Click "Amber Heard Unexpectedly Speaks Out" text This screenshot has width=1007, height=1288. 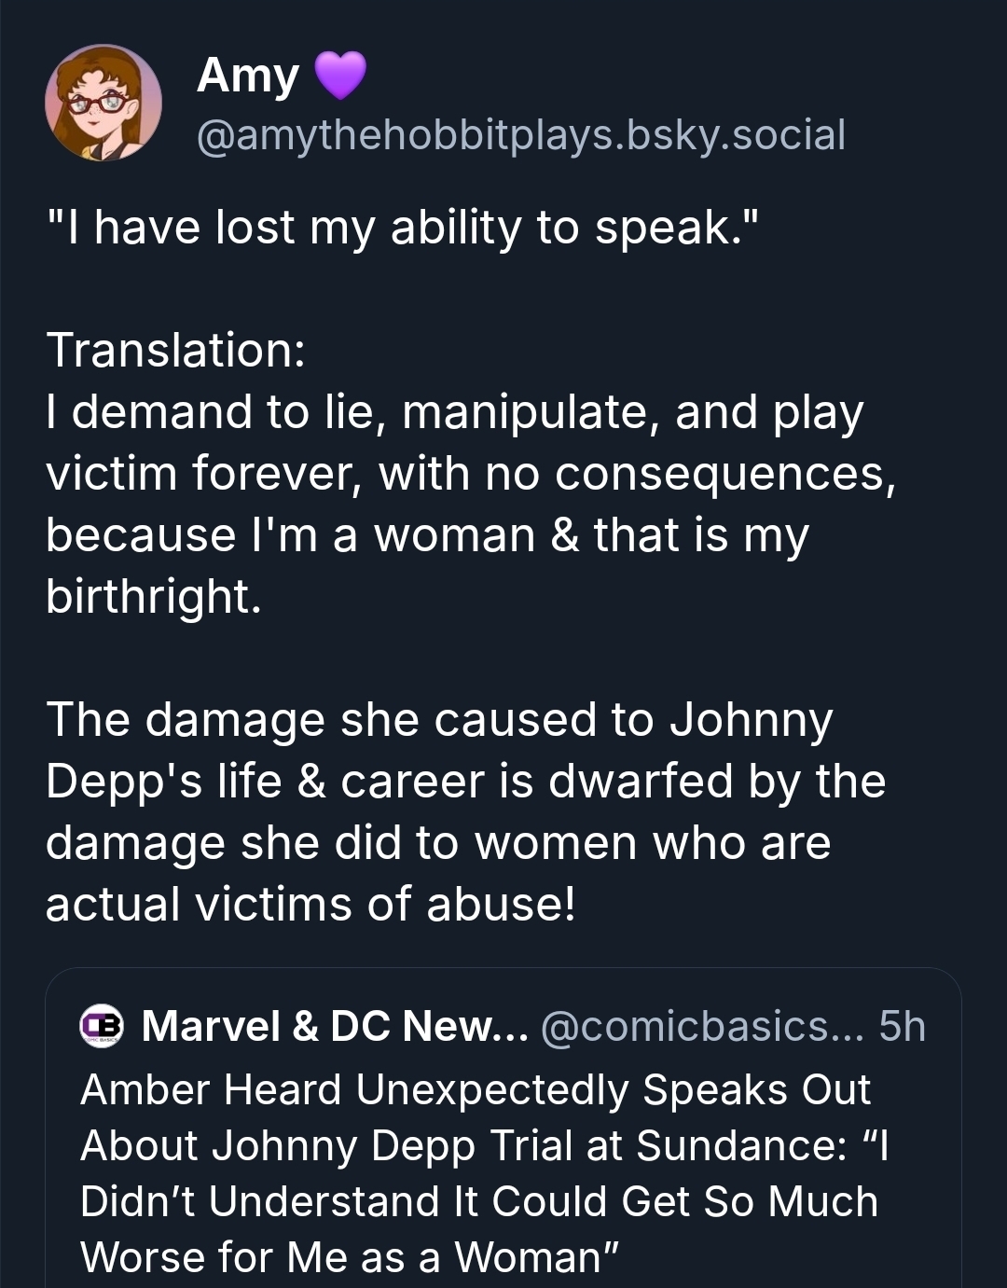476,1089
